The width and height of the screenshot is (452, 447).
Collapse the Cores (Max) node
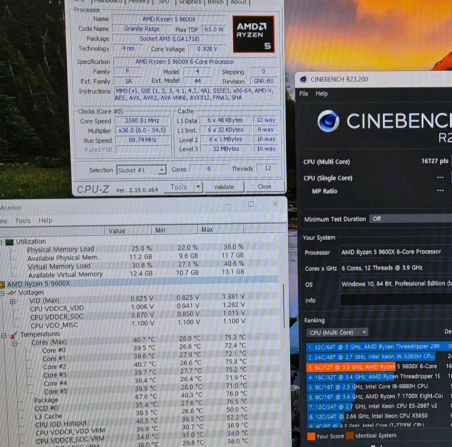click(x=15, y=344)
